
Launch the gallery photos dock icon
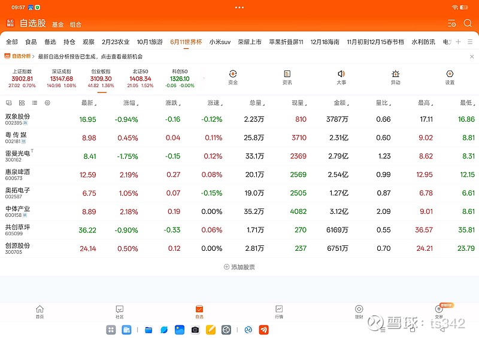click(180, 330)
